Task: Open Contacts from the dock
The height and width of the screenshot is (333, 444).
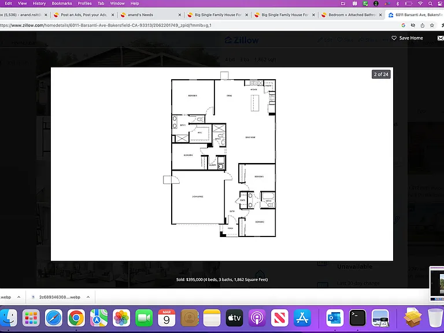Action: click(189, 318)
